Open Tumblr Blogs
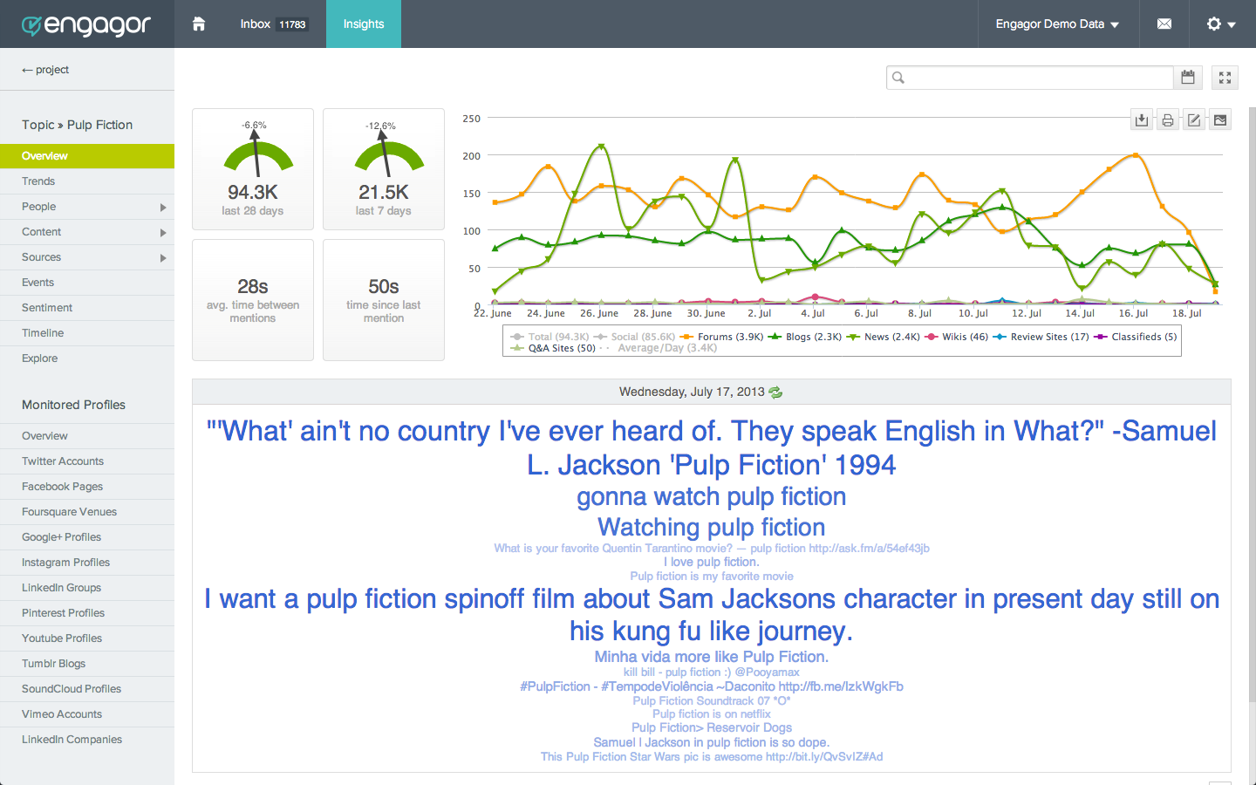This screenshot has height=785, width=1256. pos(87,664)
